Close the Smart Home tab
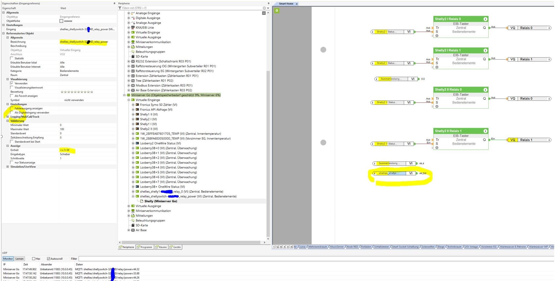 297,4
